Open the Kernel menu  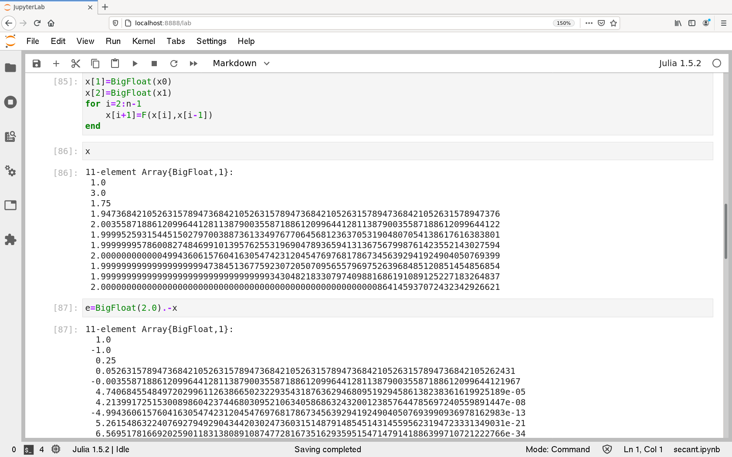[x=143, y=41]
